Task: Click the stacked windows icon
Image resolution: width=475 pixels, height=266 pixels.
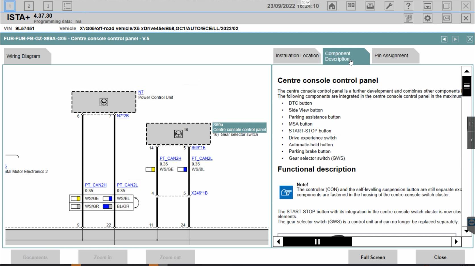Action: [447, 6]
